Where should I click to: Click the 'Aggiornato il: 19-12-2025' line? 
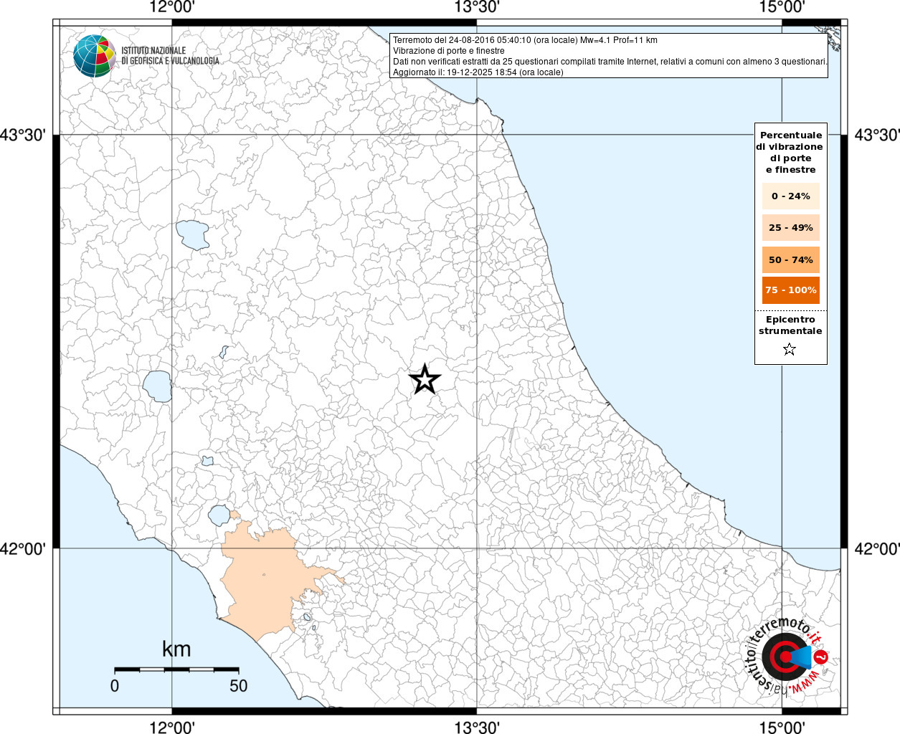coord(478,72)
